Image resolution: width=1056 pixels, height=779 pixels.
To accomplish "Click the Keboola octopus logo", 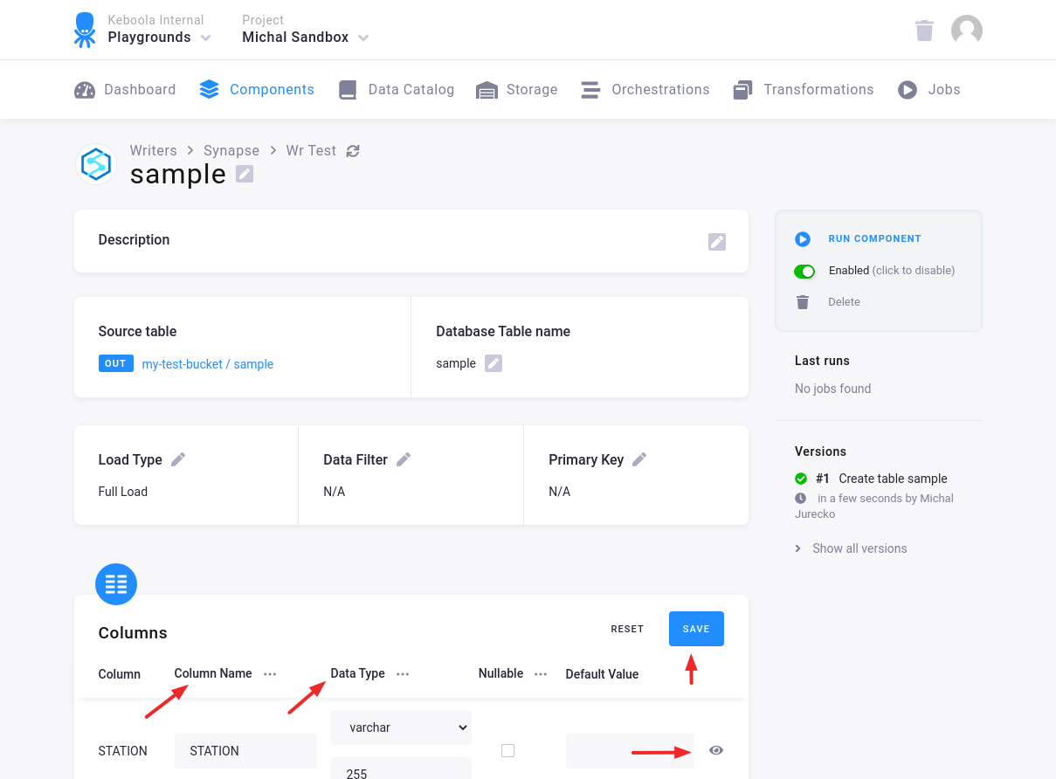I will [85, 30].
